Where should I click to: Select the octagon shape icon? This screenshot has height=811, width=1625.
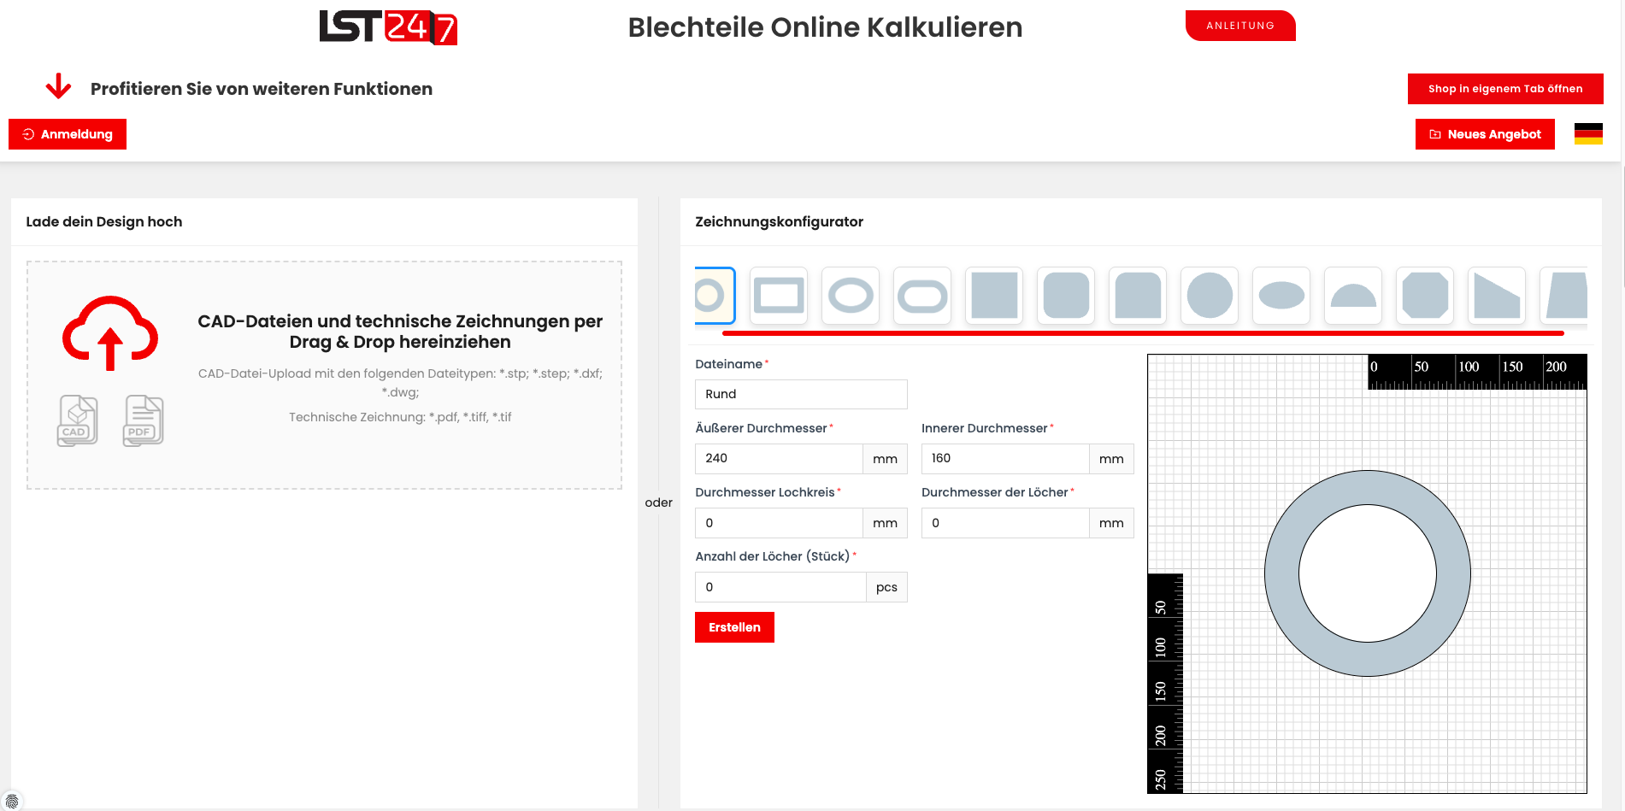tap(1425, 296)
